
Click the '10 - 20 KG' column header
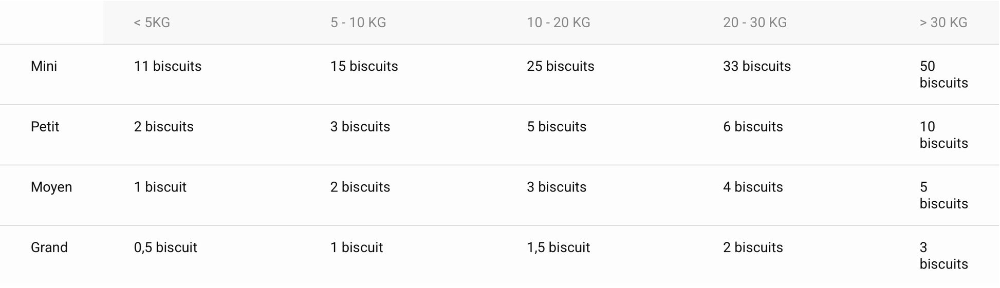(x=558, y=23)
